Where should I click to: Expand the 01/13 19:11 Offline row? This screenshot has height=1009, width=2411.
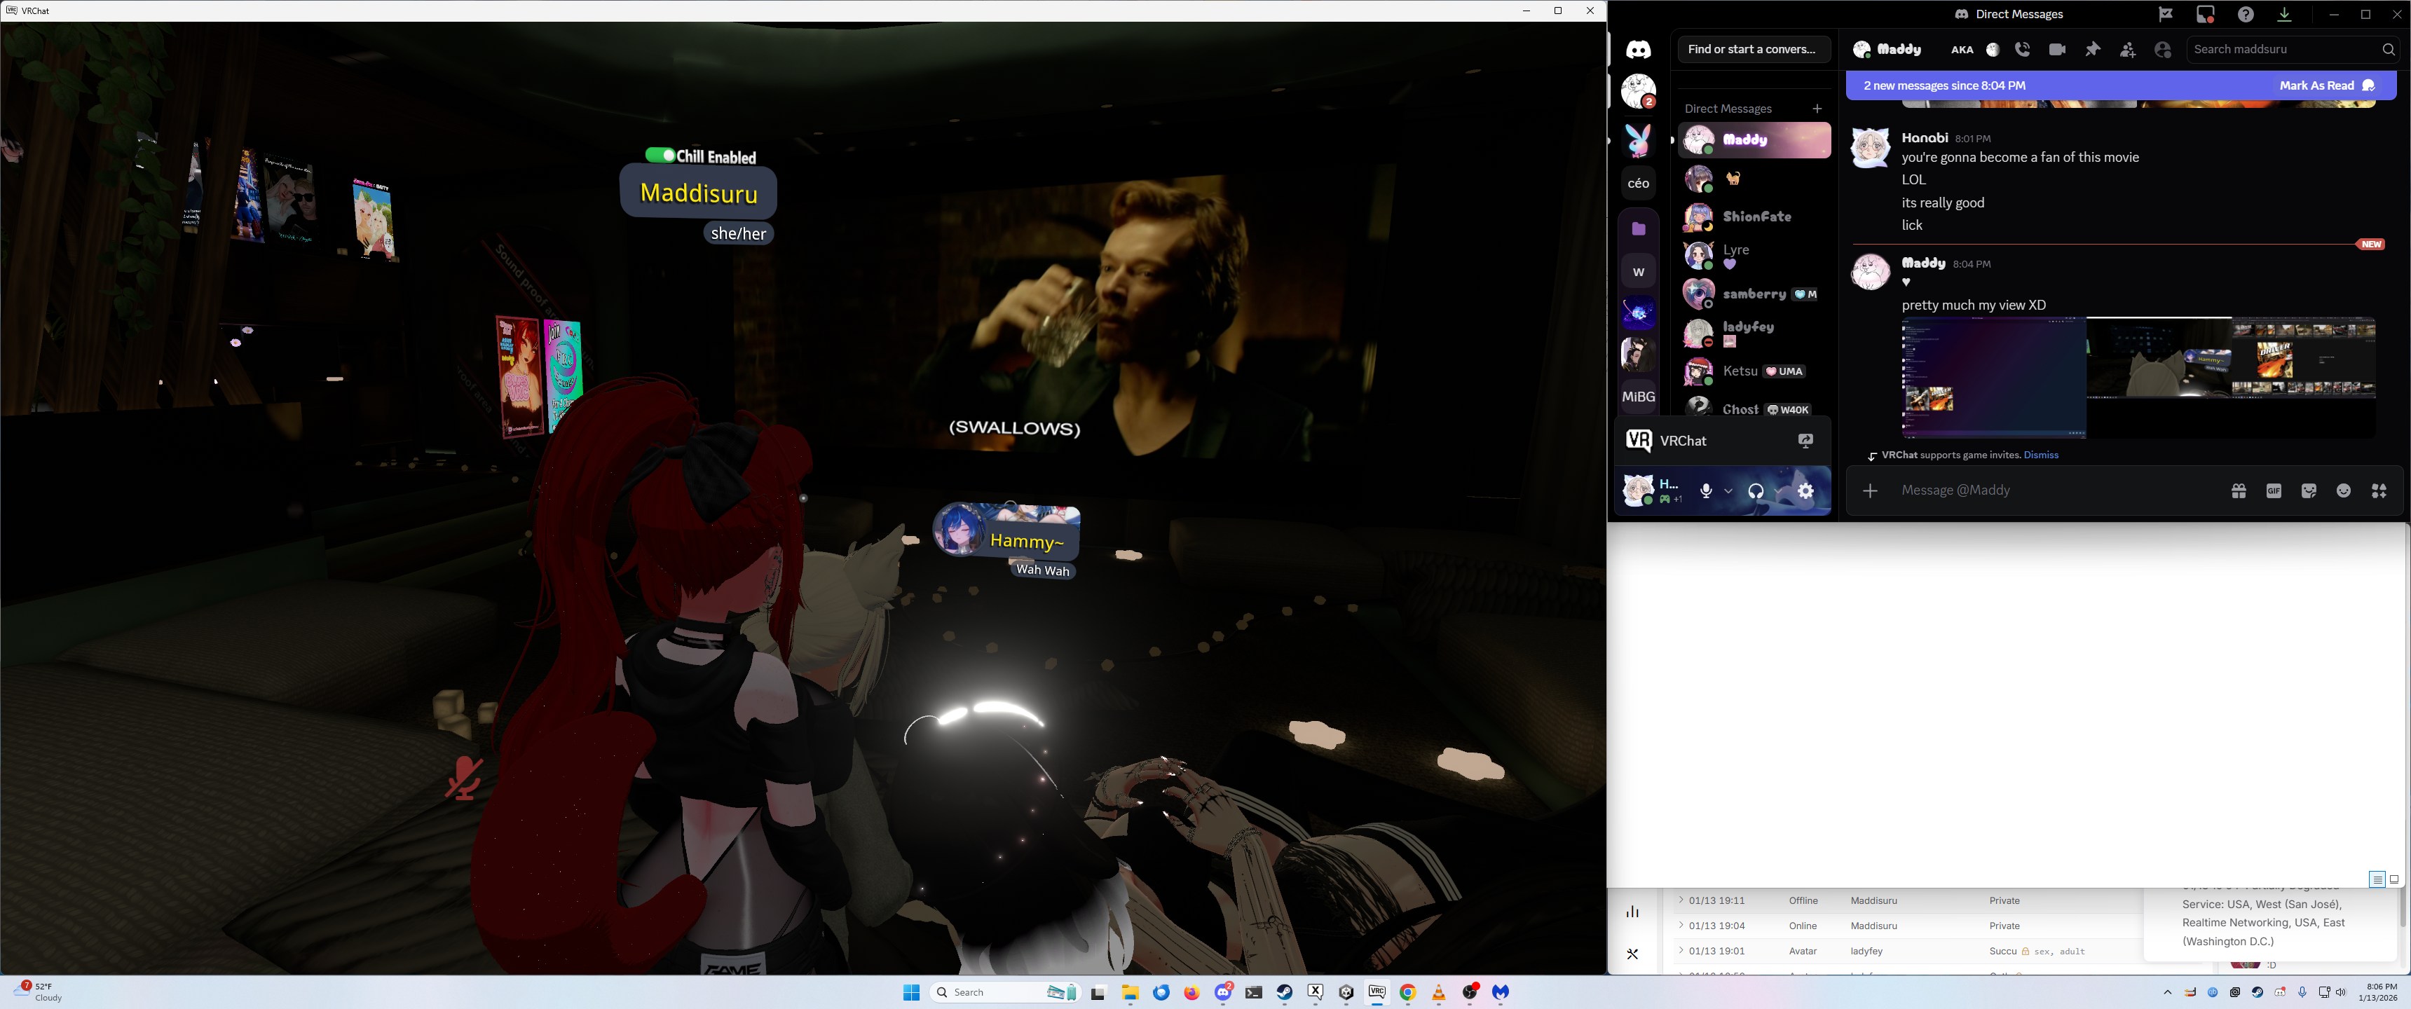tap(1681, 900)
